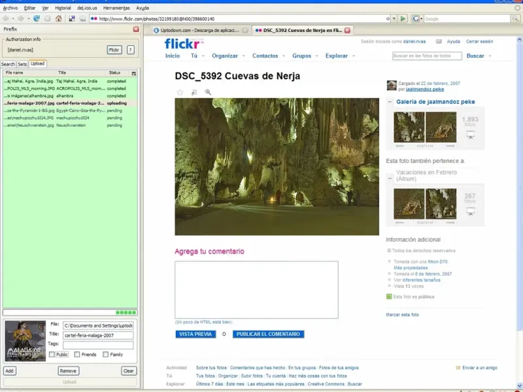Collapse the Galeria de jaalmandoz peke section
The height and width of the screenshot is (392, 523).
[x=390, y=102]
